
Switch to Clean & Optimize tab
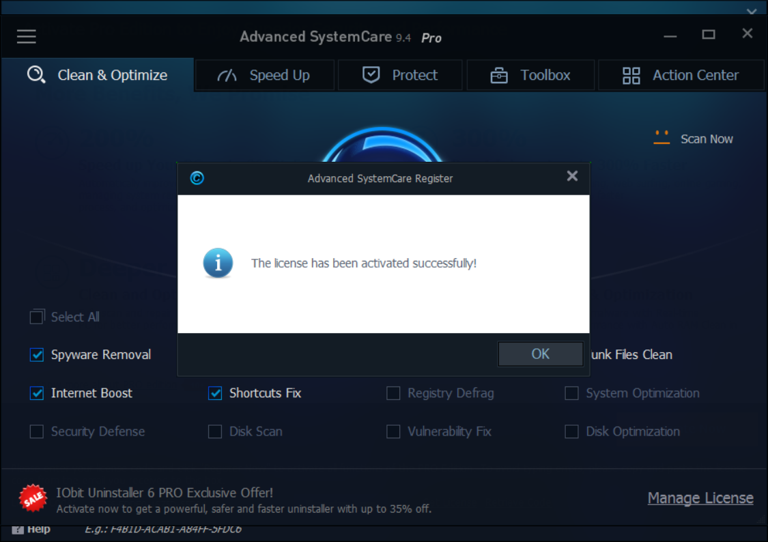pos(98,75)
